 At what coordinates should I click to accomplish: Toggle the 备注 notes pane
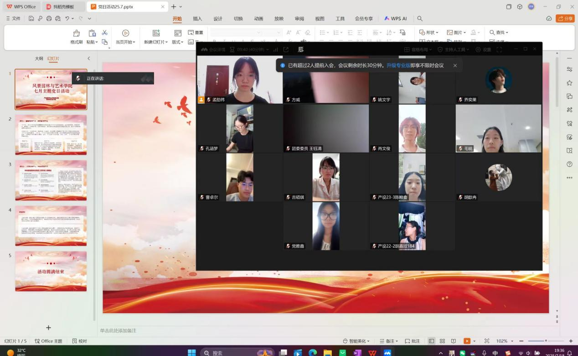point(387,341)
